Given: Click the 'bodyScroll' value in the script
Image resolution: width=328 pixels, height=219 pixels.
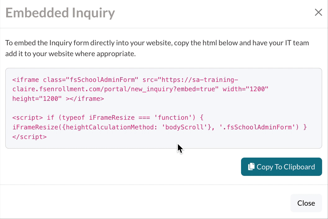Looking at the screenshot, I should 184,127.
